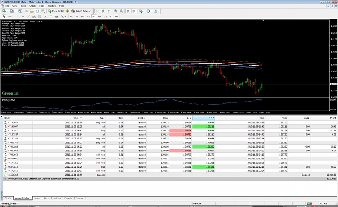
Task: Open the Insert menu
Action: click(x=23, y=6)
